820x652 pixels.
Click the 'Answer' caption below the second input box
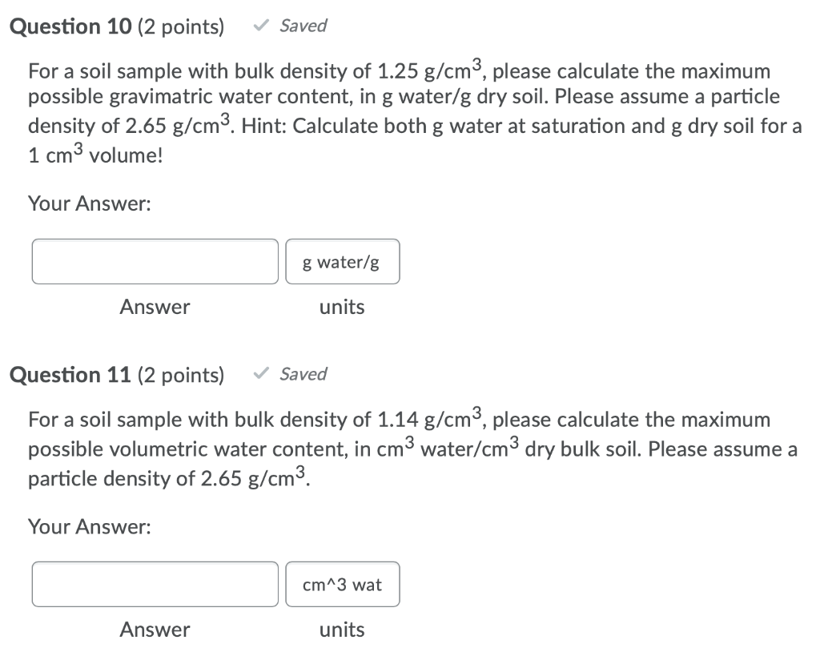coord(155,630)
